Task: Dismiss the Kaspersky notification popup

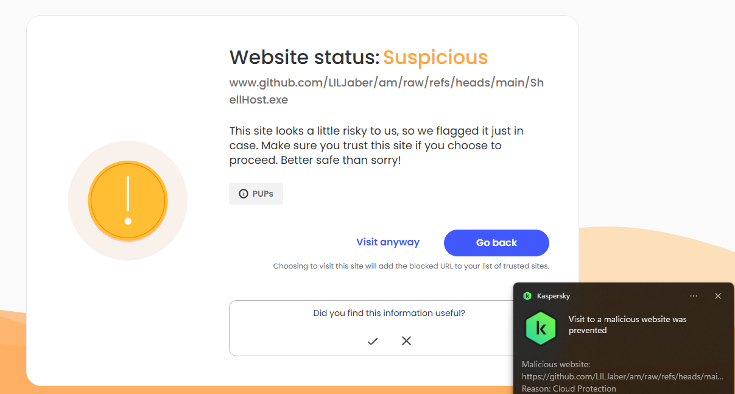Action: pos(718,296)
